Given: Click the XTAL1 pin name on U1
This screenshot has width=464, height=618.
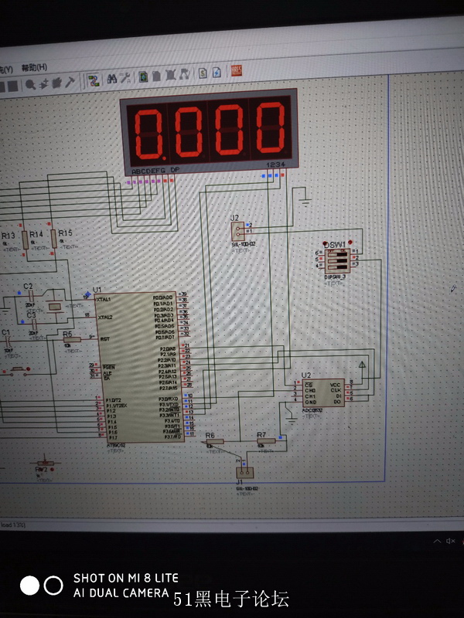Looking at the screenshot, I should tap(104, 300).
